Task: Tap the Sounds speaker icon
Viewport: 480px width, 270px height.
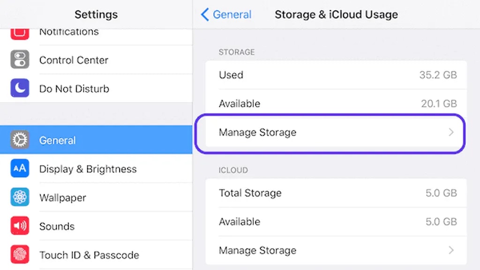Action: point(20,226)
